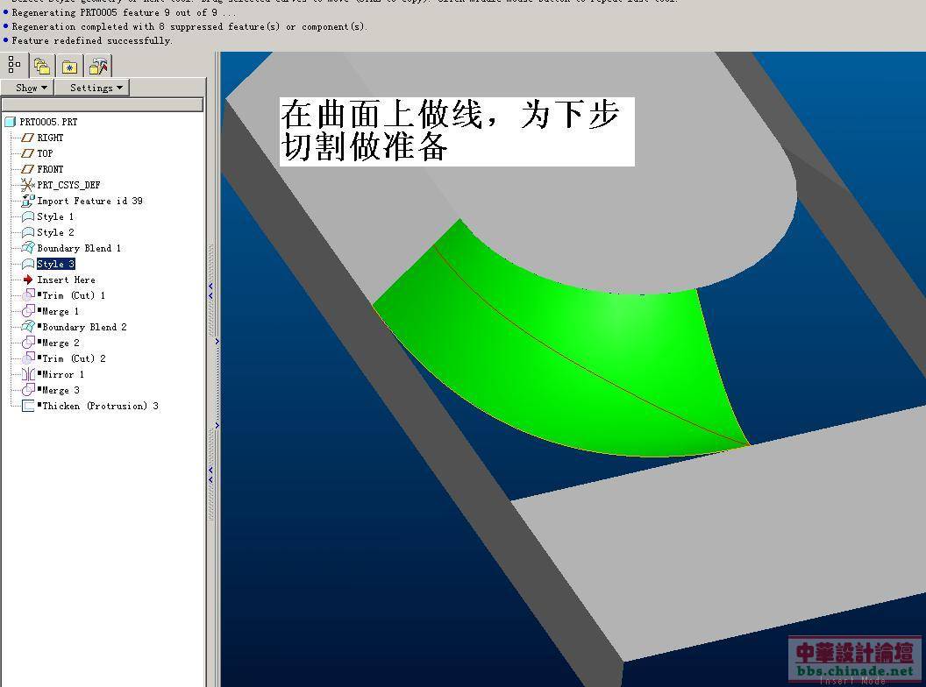Select suppressed Merge 3 feature
The image size is (926, 687).
tap(61, 390)
